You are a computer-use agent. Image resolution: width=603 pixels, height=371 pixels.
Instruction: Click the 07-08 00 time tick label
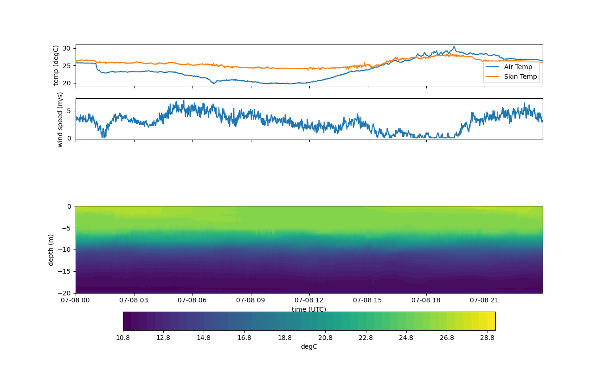[x=76, y=301]
